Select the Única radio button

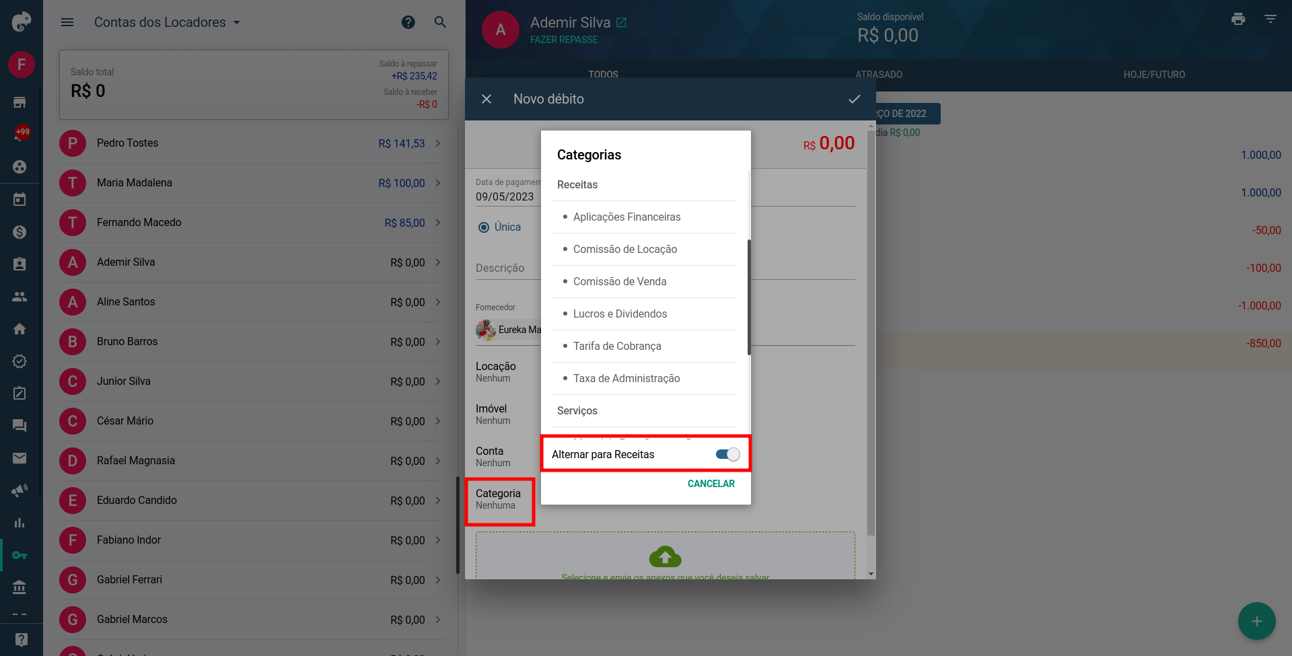click(x=483, y=227)
